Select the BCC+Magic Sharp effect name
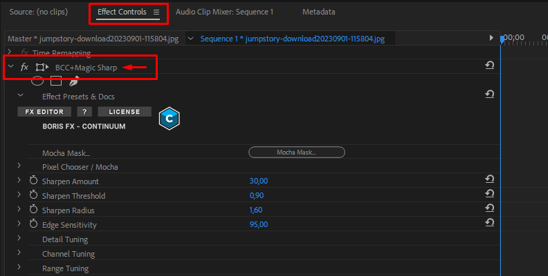Image resolution: width=548 pixels, height=276 pixels. 86,68
